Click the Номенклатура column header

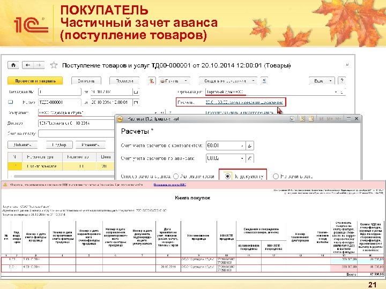(42, 157)
